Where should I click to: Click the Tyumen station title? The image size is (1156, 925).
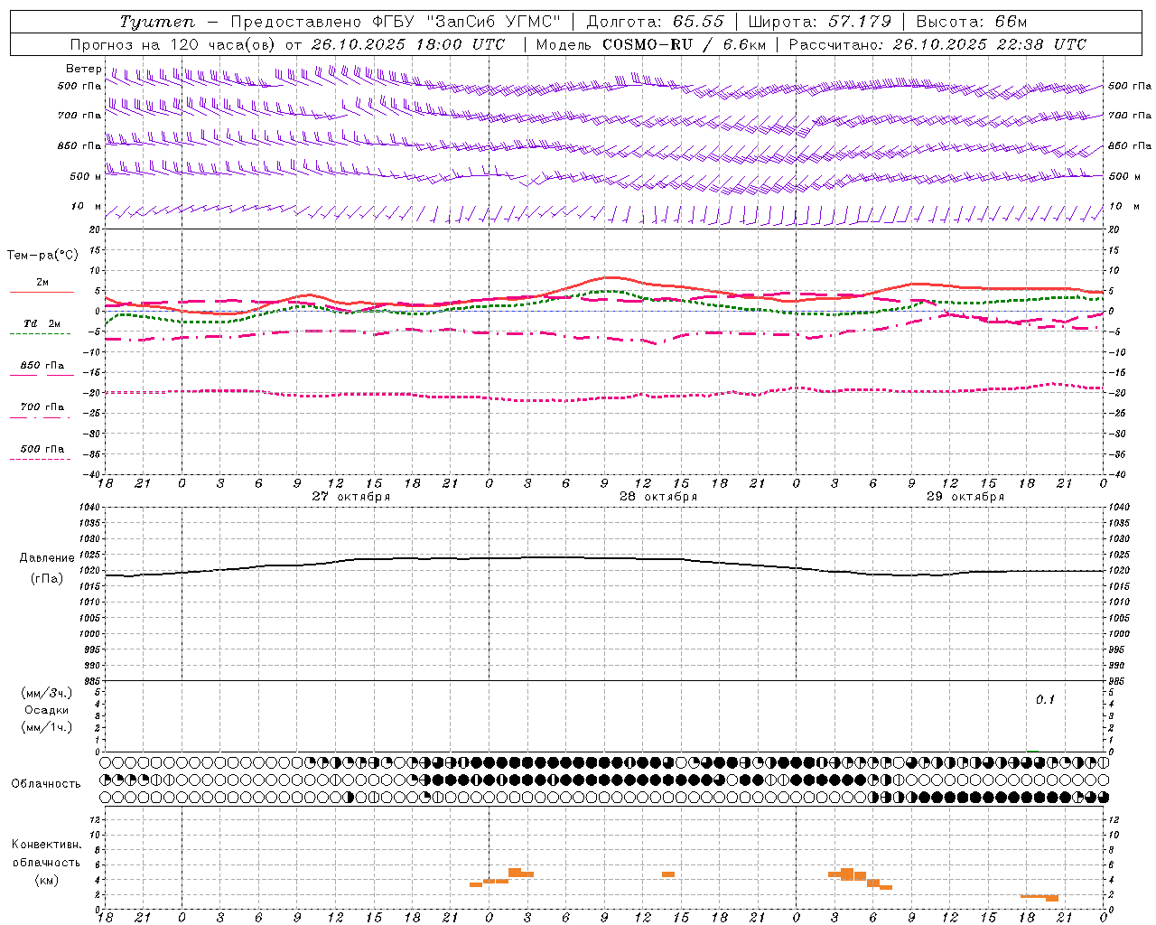pos(157,22)
